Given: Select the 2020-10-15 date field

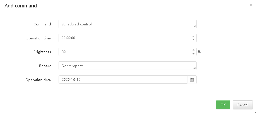Looking at the screenshot, I should 123,80.
